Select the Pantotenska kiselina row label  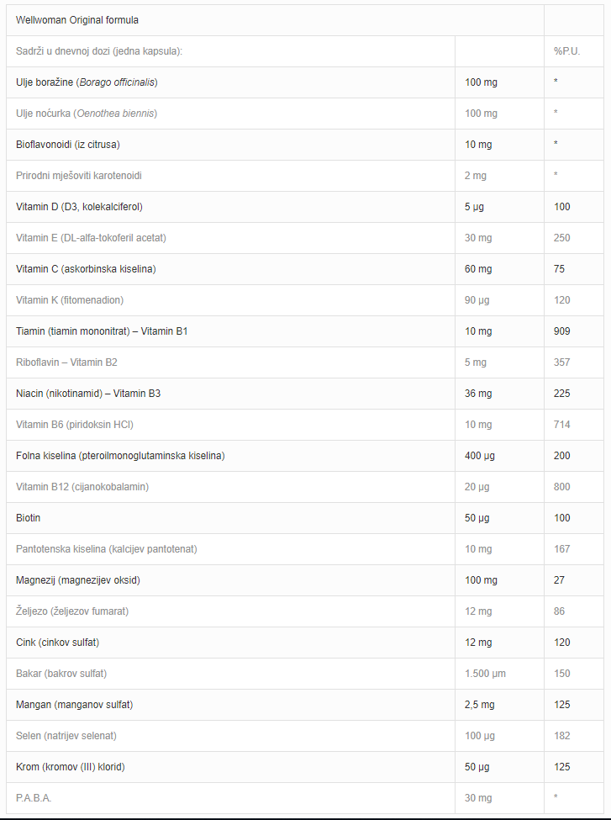click(106, 549)
